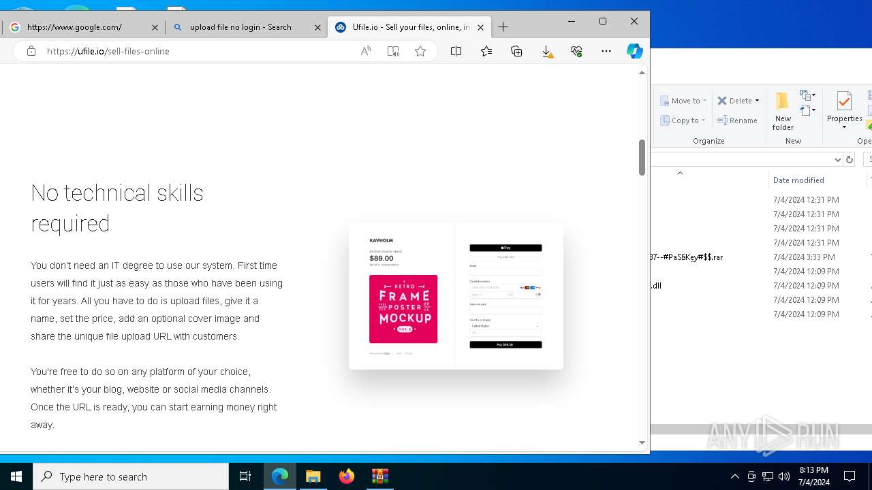Refresh the Explorer folder view

(849, 159)
